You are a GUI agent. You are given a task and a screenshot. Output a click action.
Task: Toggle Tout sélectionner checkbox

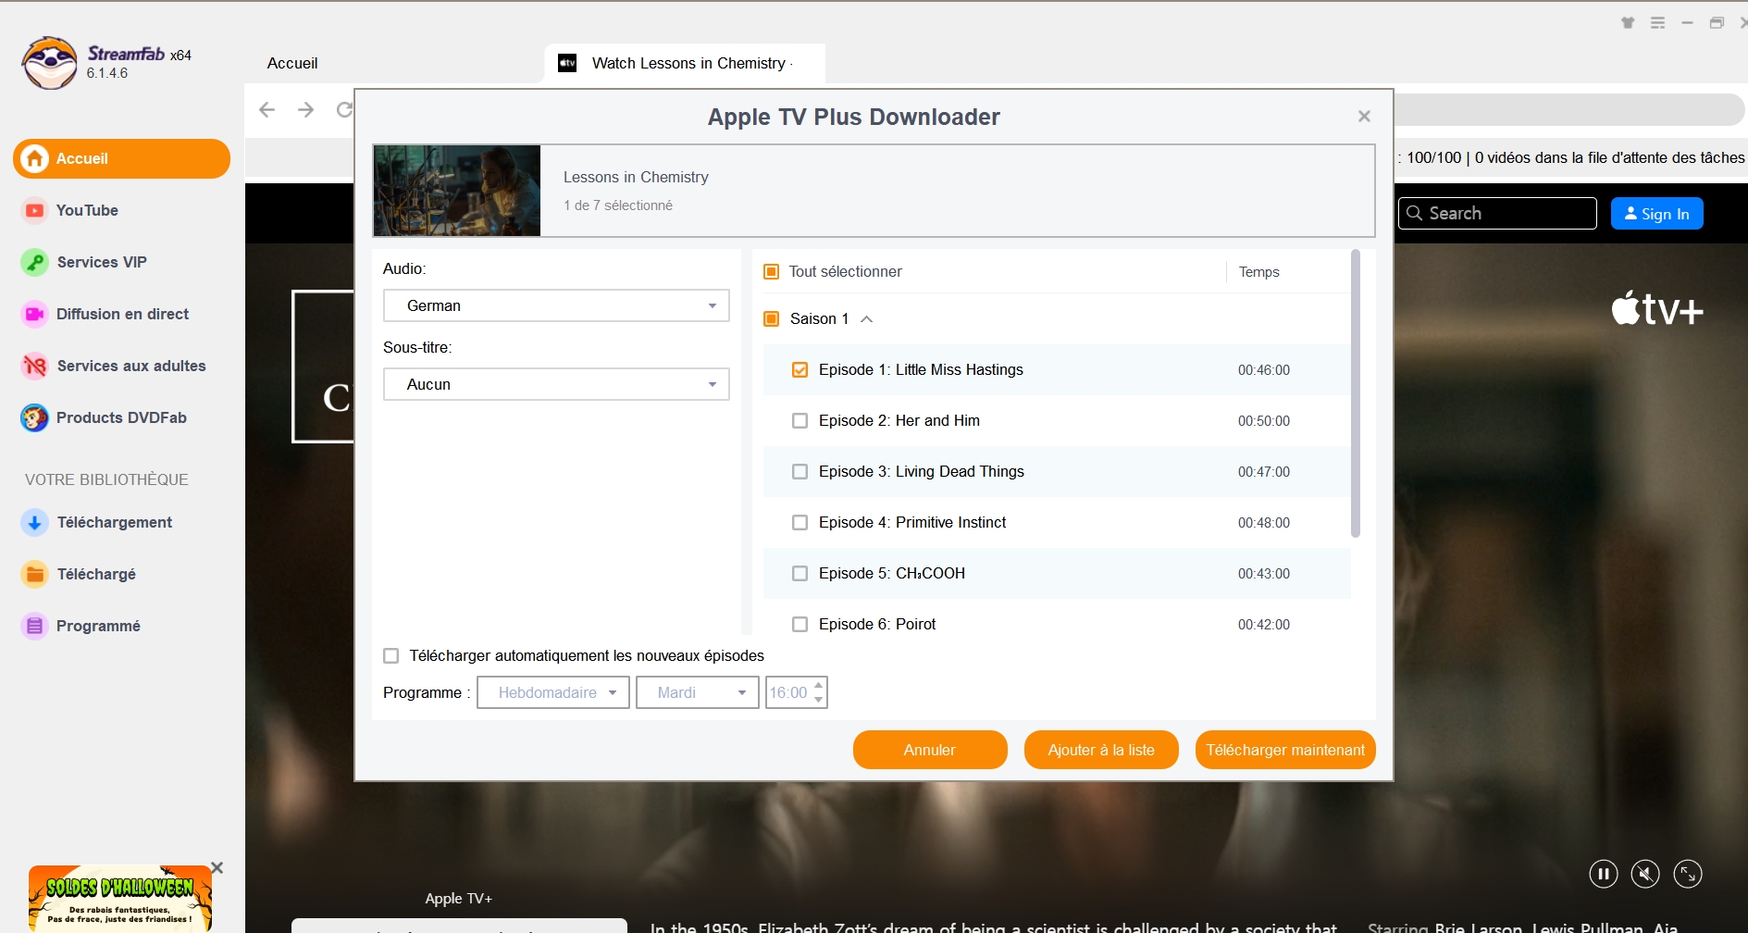click(x=771, y=272)
